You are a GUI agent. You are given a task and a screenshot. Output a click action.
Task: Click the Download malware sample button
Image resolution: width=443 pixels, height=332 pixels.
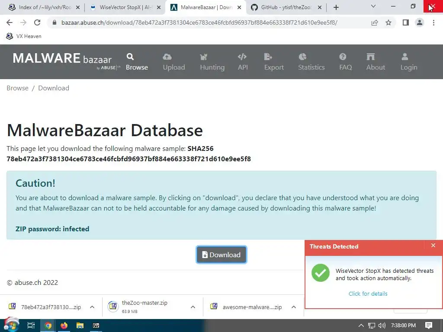click(221, 255)
